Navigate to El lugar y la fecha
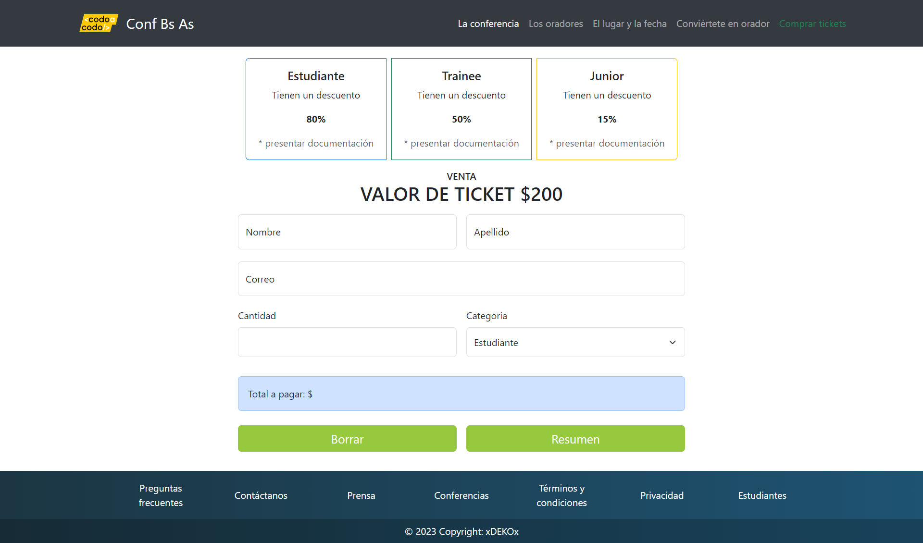 point(629,24)
